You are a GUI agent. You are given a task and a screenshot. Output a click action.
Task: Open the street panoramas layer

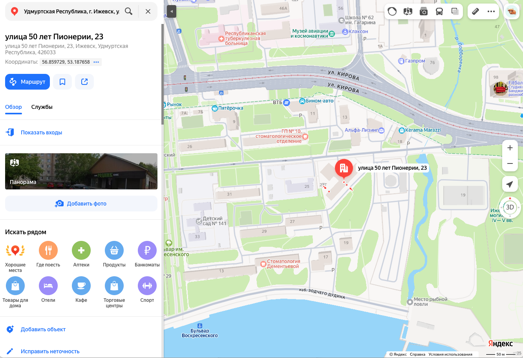pyautogui.click(x=408, y=11)
